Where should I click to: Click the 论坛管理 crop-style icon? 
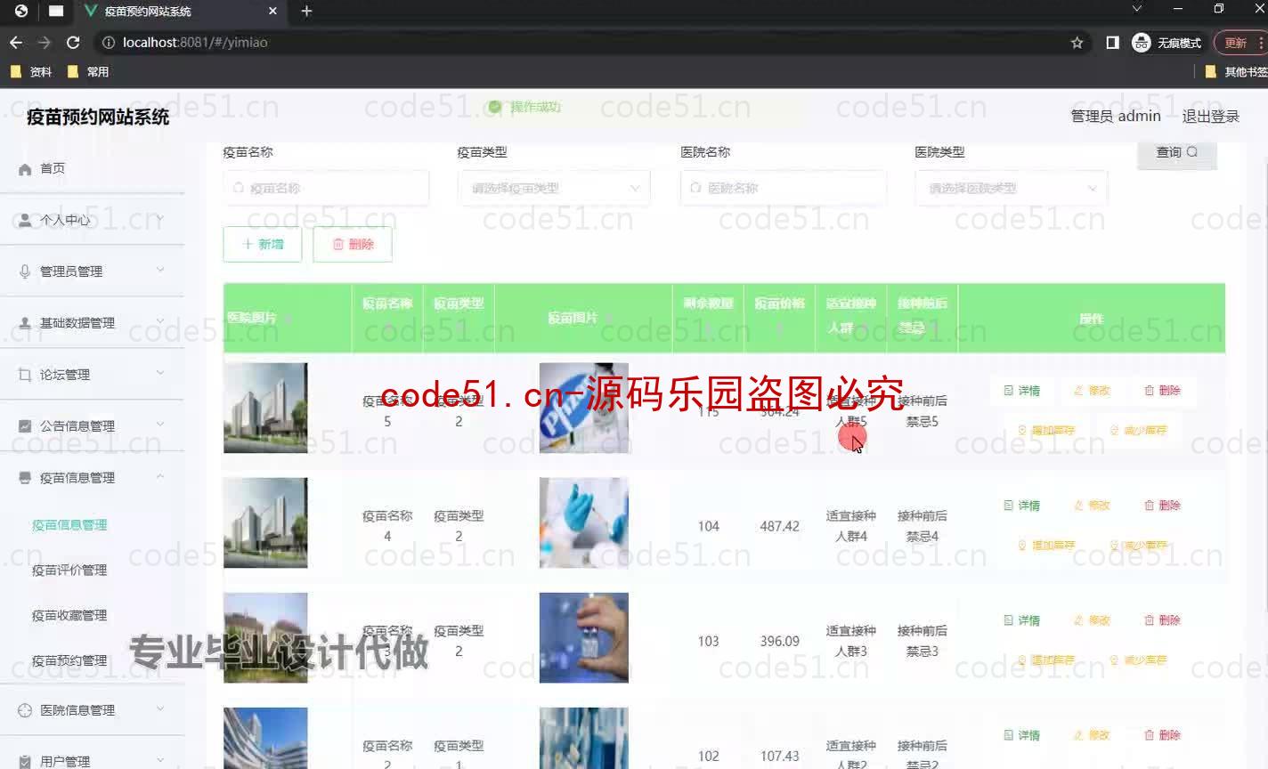[25, 375]
